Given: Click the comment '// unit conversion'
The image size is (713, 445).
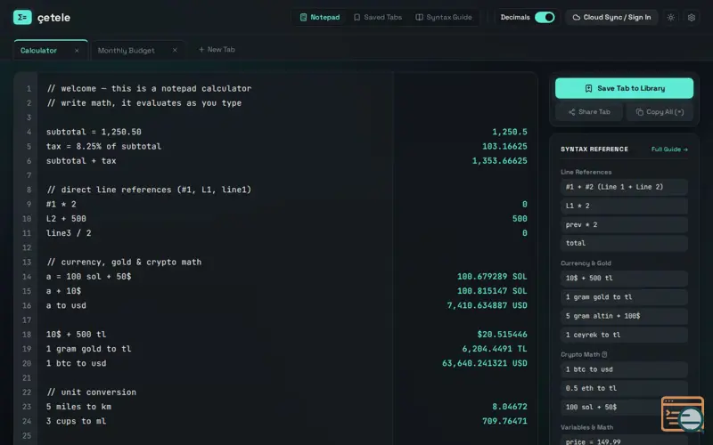Looking at the screenshot, I should tap(92, 392).
